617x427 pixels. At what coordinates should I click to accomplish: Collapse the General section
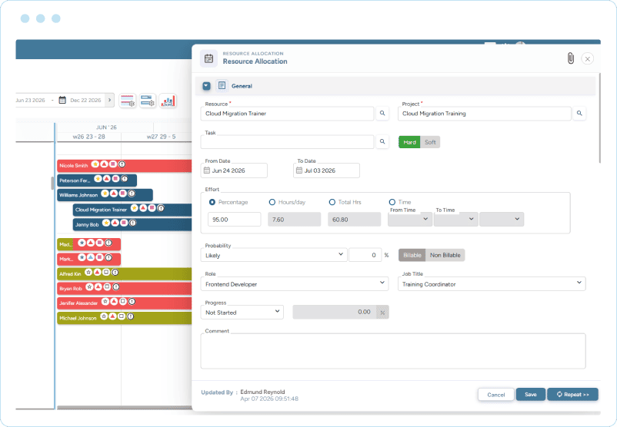click(207, 86)
